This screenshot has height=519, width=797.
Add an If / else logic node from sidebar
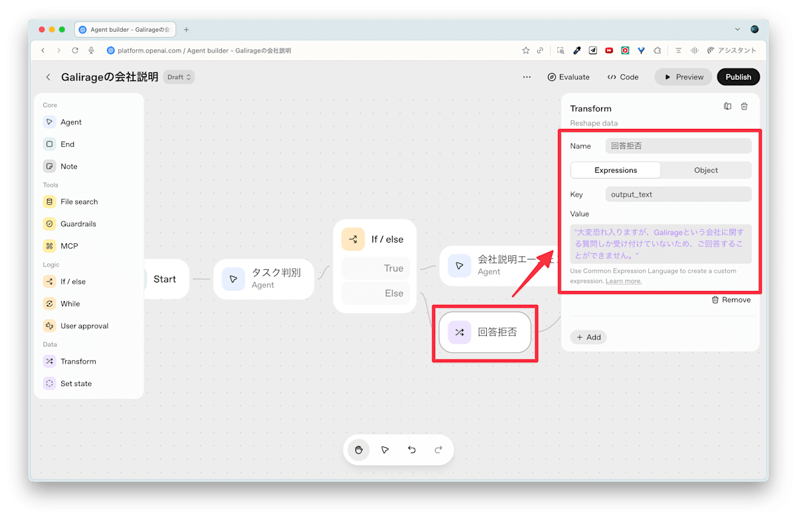(65, 282)
